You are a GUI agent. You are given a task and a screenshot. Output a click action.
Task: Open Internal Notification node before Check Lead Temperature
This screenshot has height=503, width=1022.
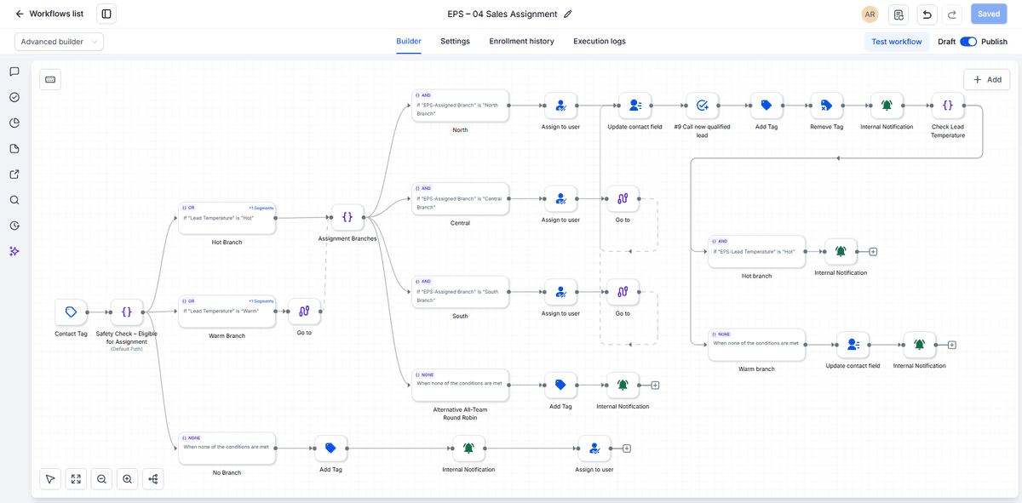(887, 106)
